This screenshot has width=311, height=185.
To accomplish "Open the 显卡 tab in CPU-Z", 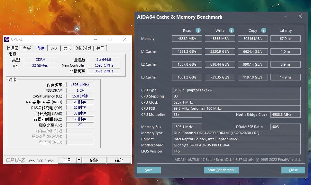I will [67, 48].
